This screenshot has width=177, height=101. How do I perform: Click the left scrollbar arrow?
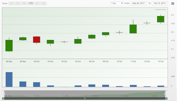point(3,99)
